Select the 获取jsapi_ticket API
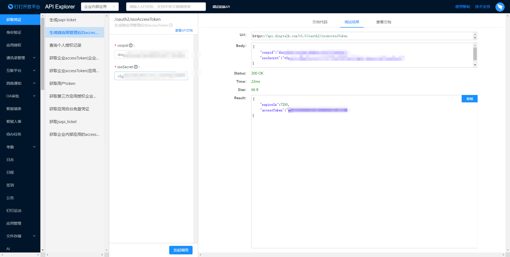This screenshot has height=257, width=510. [x=75, y=122]
